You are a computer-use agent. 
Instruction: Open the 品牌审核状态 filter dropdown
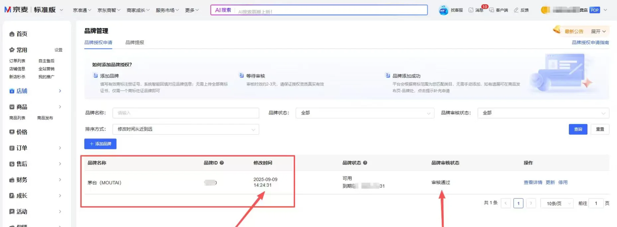(x=543, y=113)
